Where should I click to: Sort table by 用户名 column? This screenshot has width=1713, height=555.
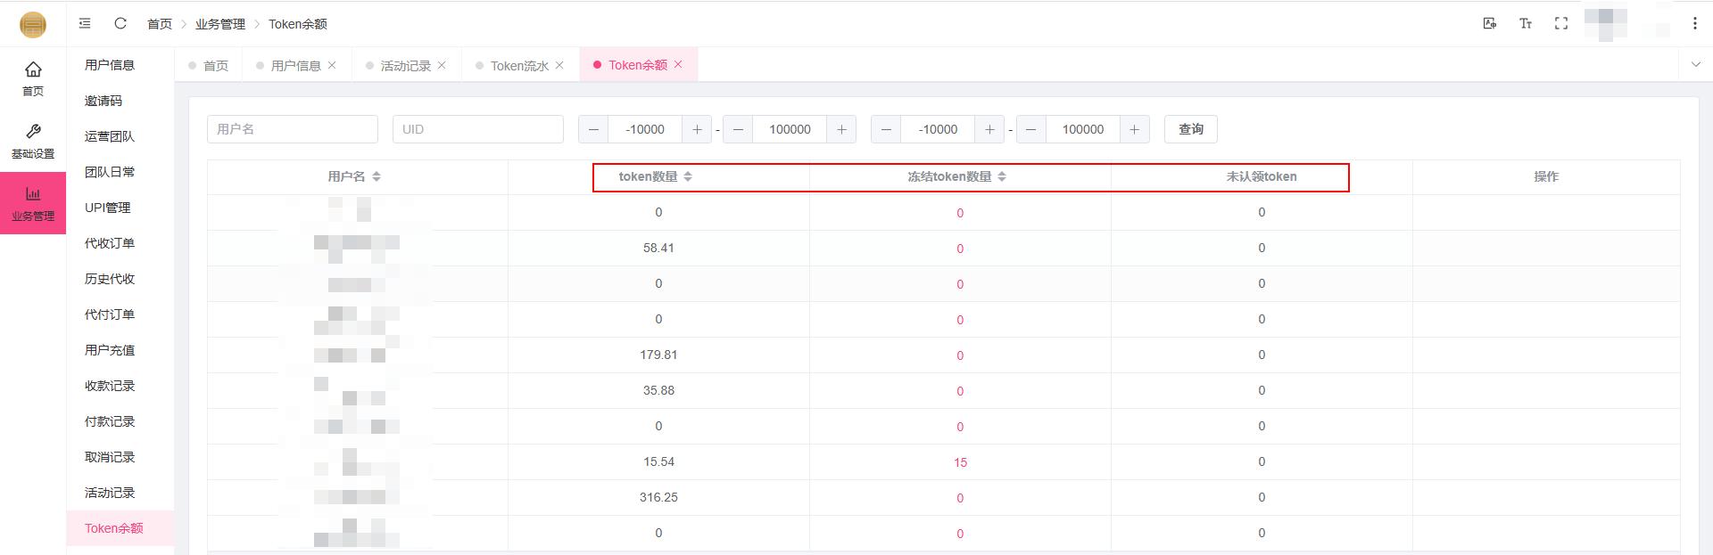[x=377, y=176]
